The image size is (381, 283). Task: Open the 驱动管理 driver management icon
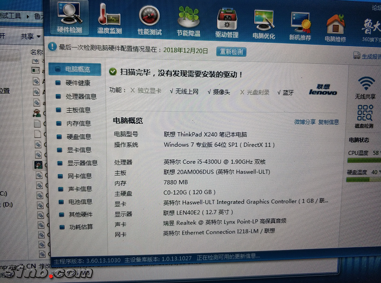pos(227,21)
